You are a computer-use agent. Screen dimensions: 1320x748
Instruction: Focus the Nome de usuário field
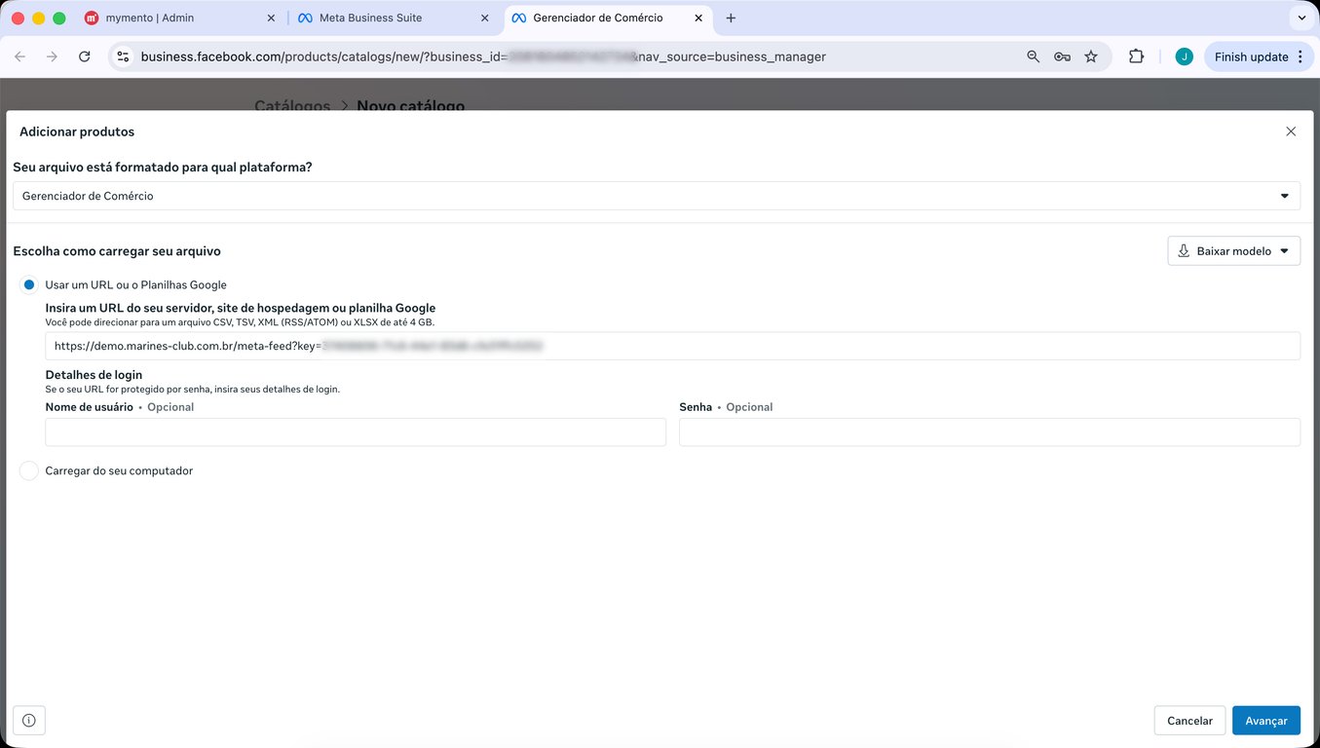point(356,432)
